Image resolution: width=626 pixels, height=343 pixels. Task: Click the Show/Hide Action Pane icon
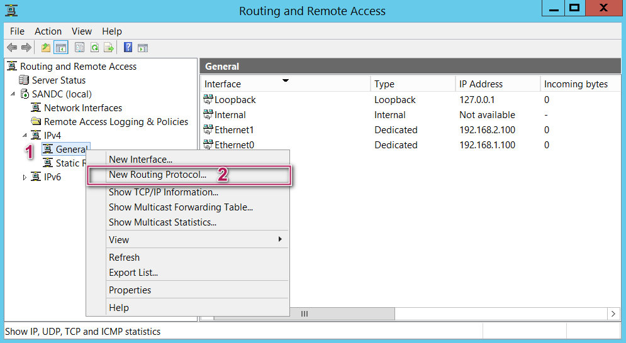[x=143, y=47]
